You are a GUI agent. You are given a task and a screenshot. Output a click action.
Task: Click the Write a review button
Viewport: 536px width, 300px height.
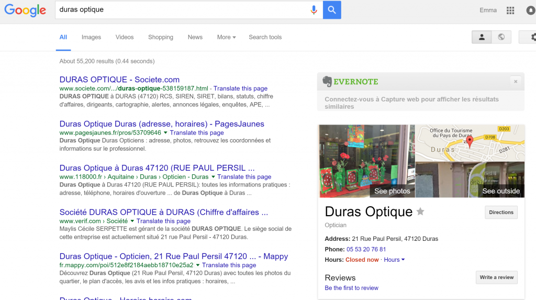click(496, 277)
